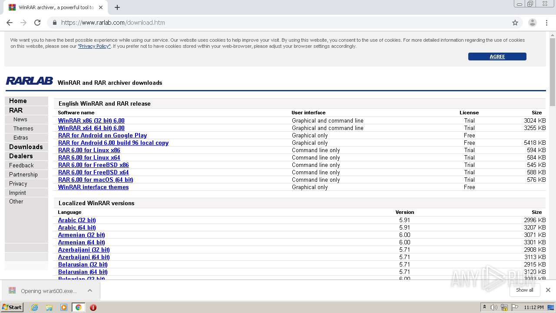The height and width of the screenshot is (313, 556).
Task: Open Feedback in the sidebar
Action: [x=21, y=165]
